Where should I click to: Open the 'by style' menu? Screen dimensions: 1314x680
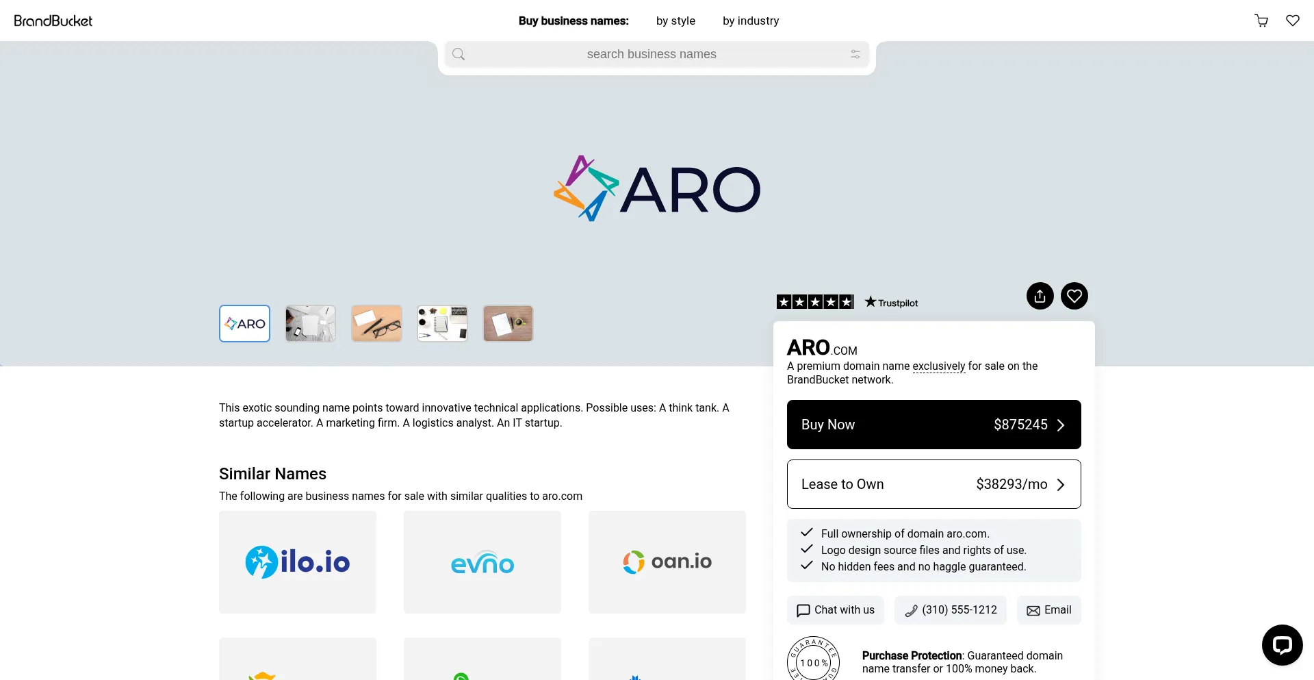675,21
